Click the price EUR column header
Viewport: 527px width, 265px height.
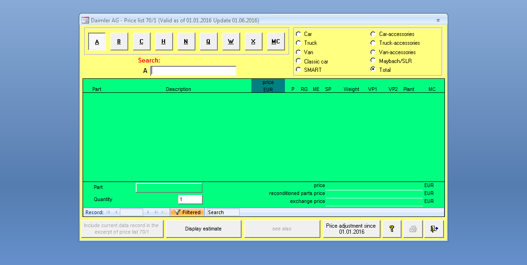tap(268, 86)
